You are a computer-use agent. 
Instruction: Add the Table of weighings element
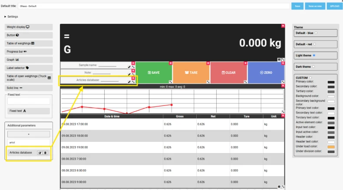[x=29, y=43]
